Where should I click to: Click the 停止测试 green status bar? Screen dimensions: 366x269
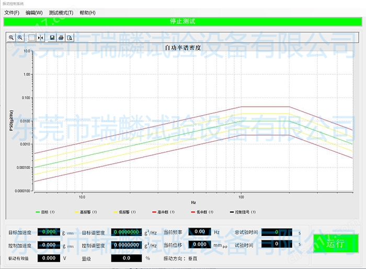pos(182,21)
